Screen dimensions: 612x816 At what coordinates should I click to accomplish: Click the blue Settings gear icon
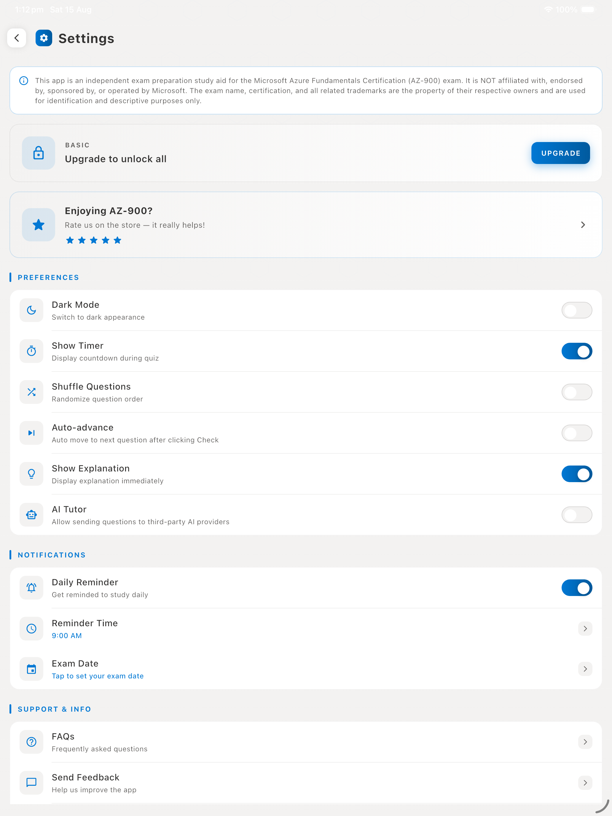tap(44, 38)
